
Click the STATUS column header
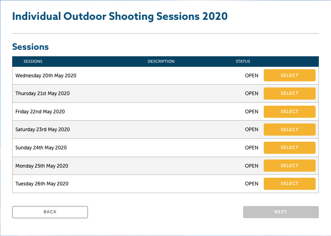pyautogui.click(x=243, y=62)
